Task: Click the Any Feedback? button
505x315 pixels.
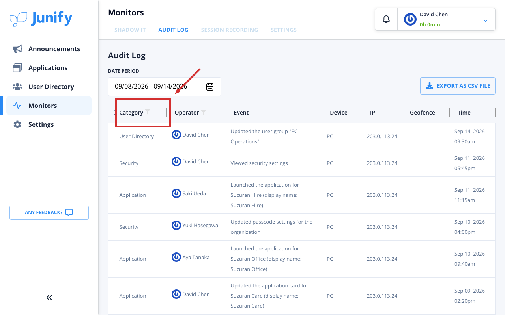Action: (49, 213)
